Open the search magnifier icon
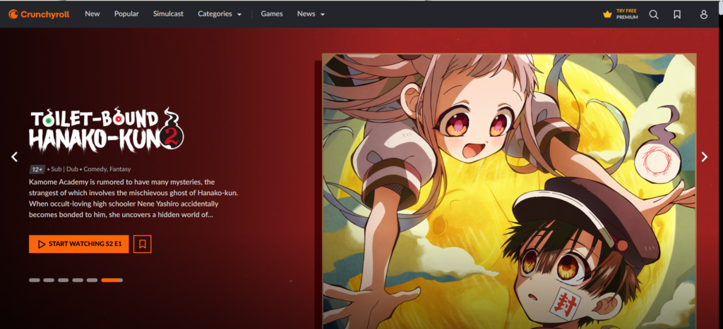723x329 pixels. (654, 14)
